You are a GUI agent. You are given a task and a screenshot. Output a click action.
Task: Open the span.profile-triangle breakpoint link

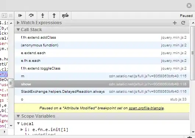click(146, 108)
